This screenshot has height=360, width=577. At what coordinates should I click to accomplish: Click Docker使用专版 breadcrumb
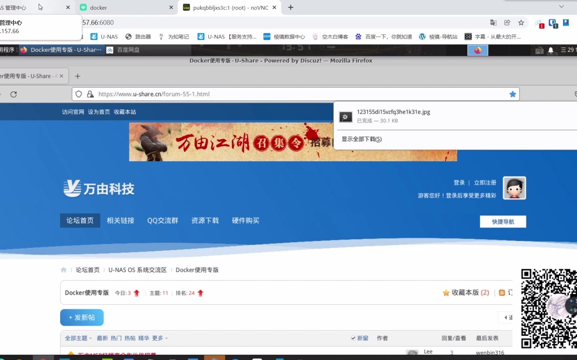(x=197, y=270)
